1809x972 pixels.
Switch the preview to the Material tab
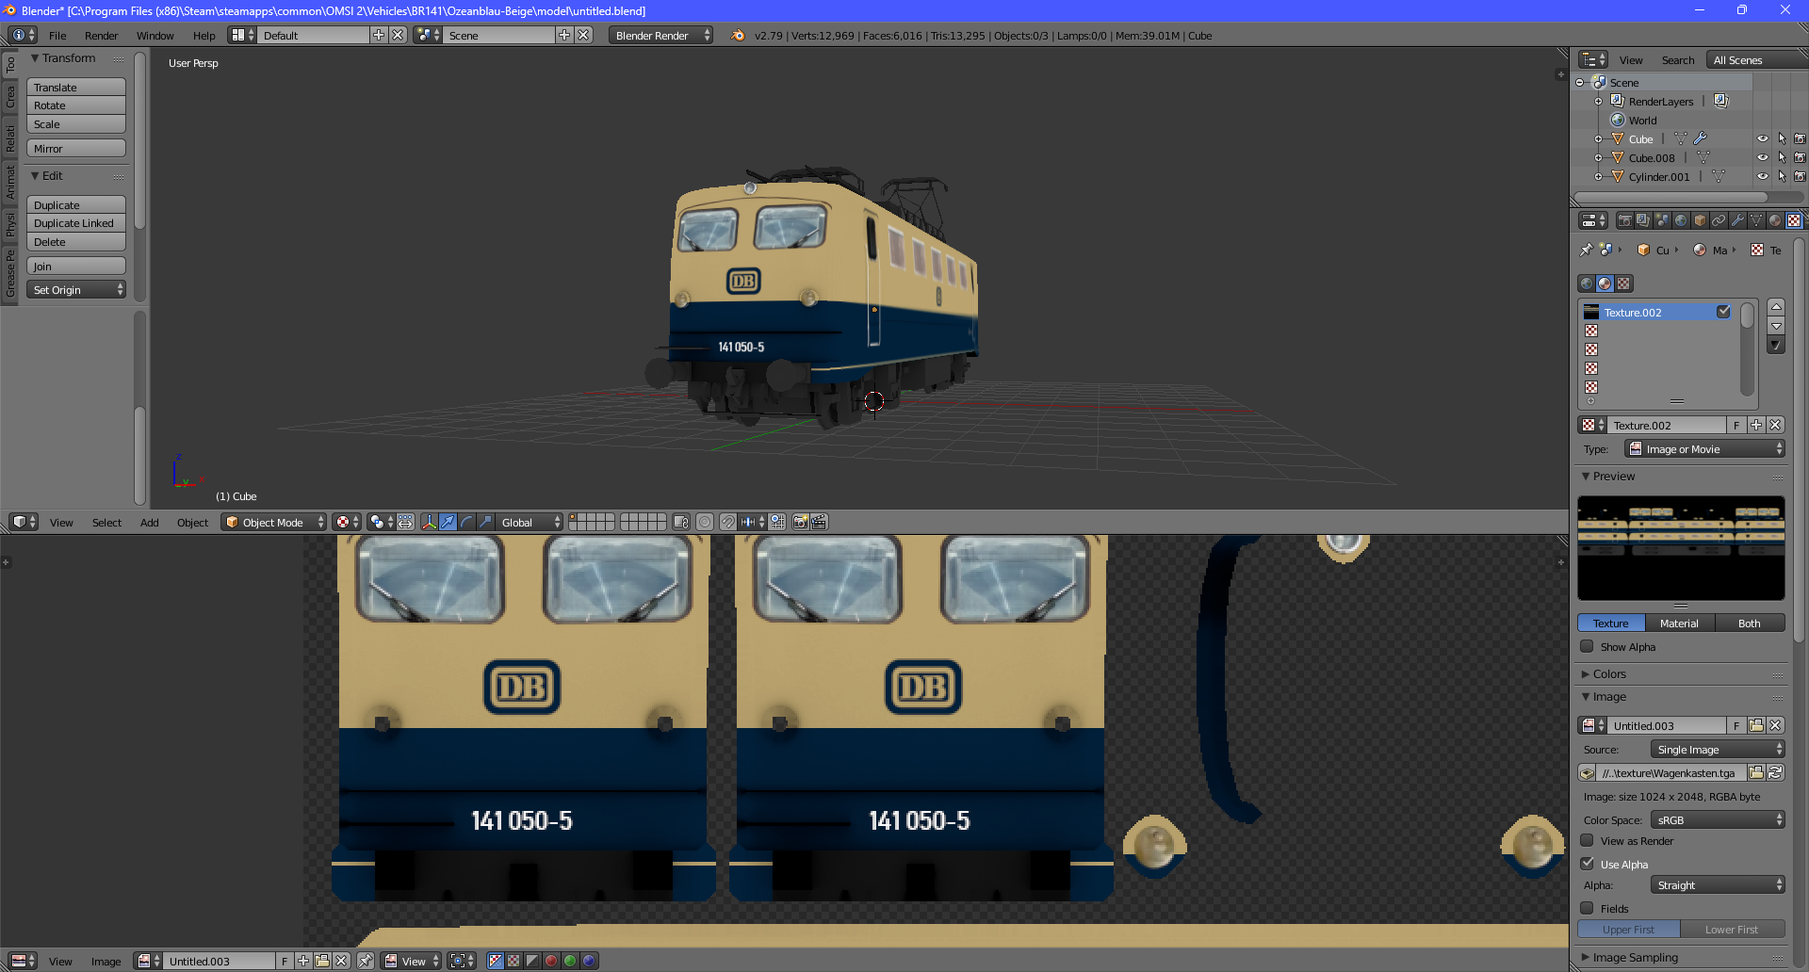1679,624
